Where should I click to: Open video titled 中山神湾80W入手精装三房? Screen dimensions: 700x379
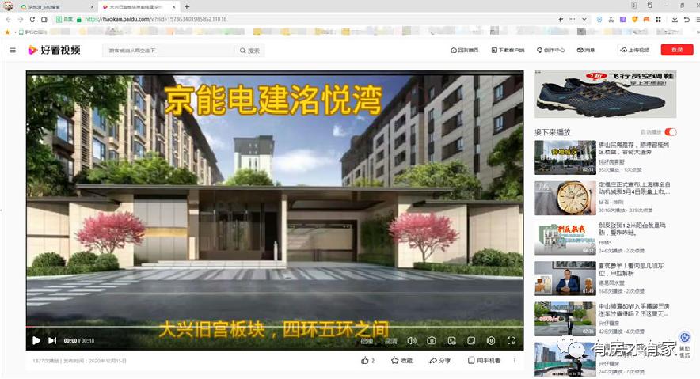634,310
